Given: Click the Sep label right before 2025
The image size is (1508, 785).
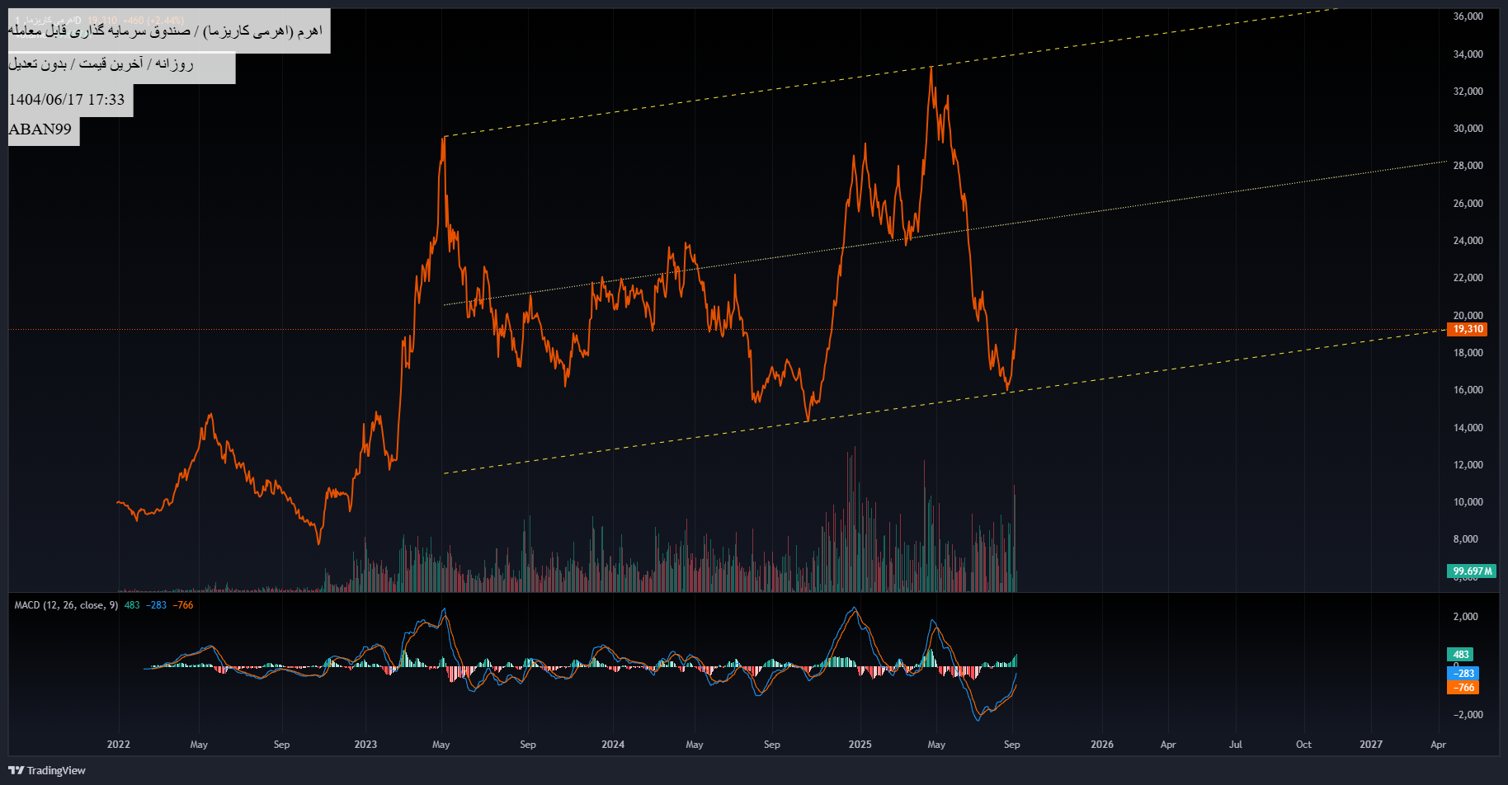Looking at the screenshot, I should click(x=772, y=745).
